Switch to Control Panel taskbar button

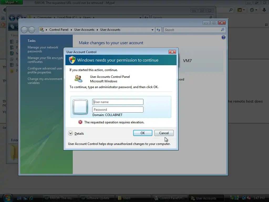click(x=170, y=198)
